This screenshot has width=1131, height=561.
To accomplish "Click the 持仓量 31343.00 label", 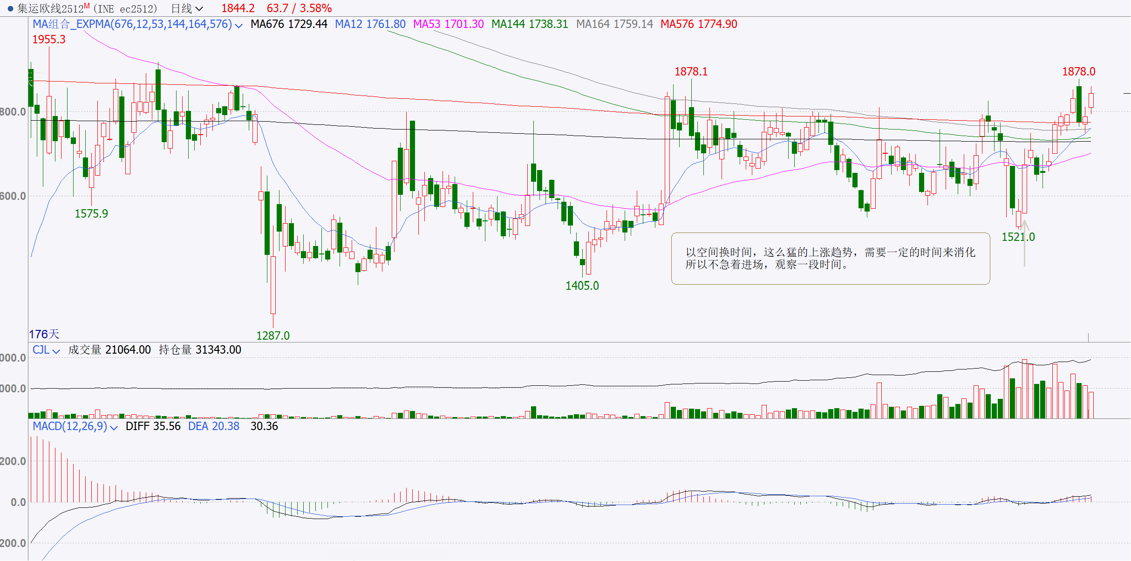I will 200,350.
